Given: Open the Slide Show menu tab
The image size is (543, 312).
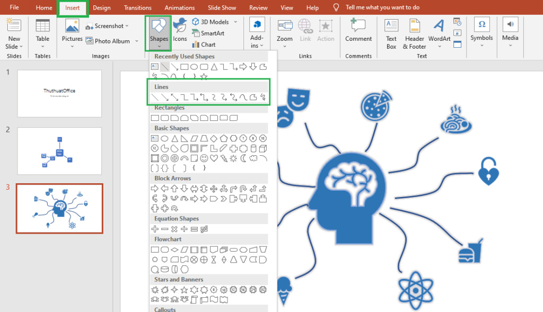Looking at the screenshot, I should point(223,7).
